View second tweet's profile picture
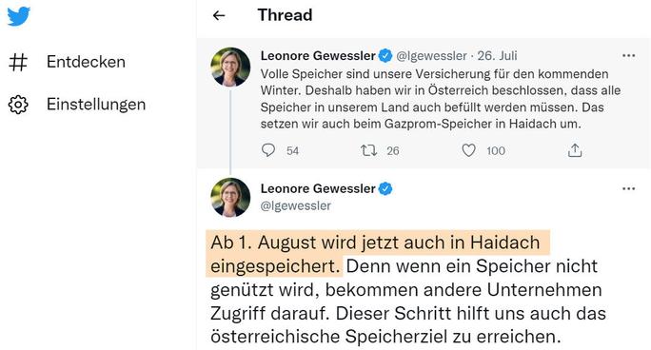651x350 pixels. tap(230, 198)
